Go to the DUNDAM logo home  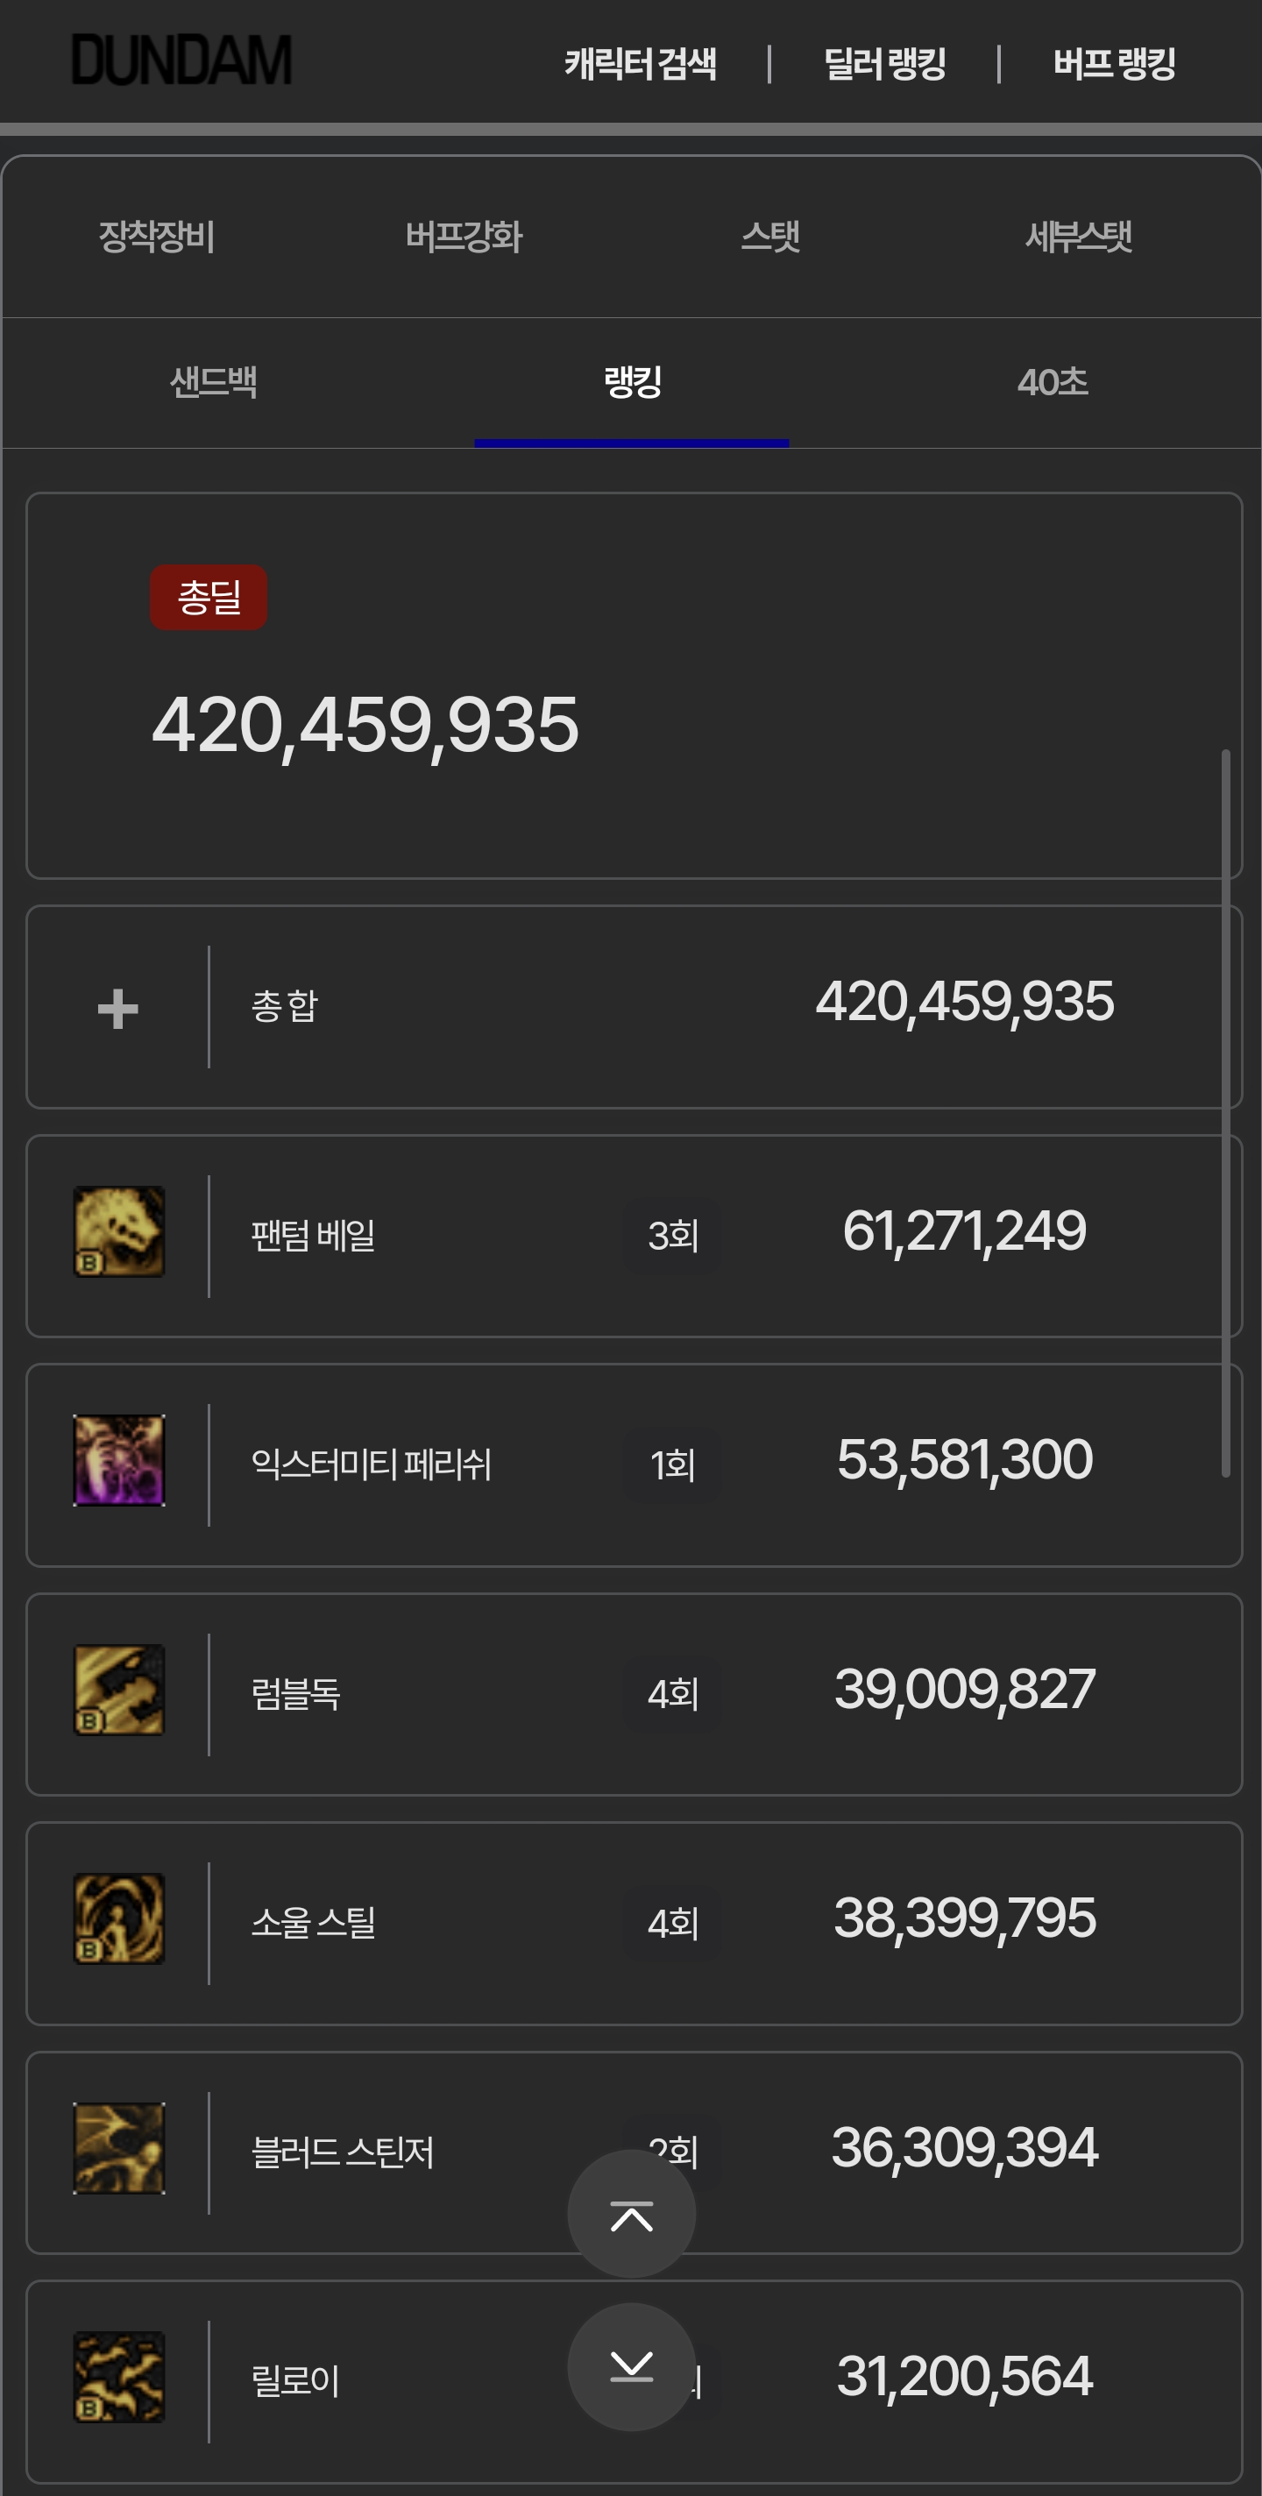[181, 60]
